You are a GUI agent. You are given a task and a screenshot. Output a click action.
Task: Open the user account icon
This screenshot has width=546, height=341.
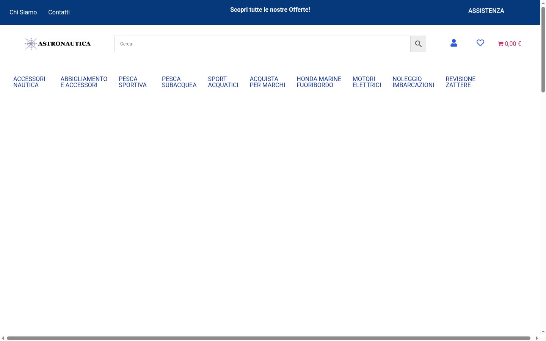pyautogui.click(x=454, y=43)
